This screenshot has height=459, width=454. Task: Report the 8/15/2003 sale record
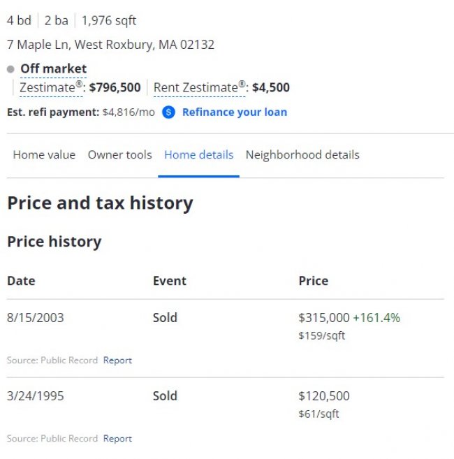(x=117, y=360)
